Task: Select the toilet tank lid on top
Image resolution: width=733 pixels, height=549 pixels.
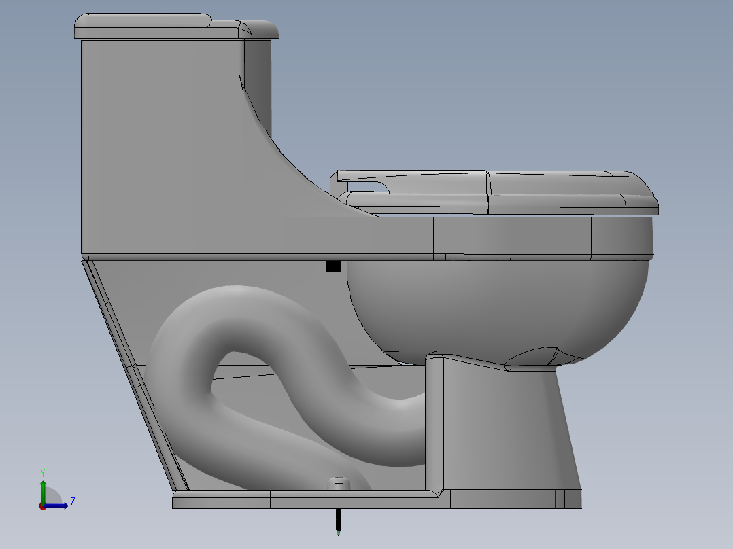Action: pyautogui.click(x=176, y=26)
